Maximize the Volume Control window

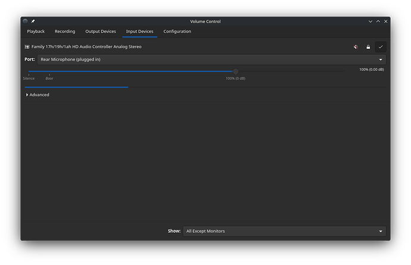click(378, 21)
